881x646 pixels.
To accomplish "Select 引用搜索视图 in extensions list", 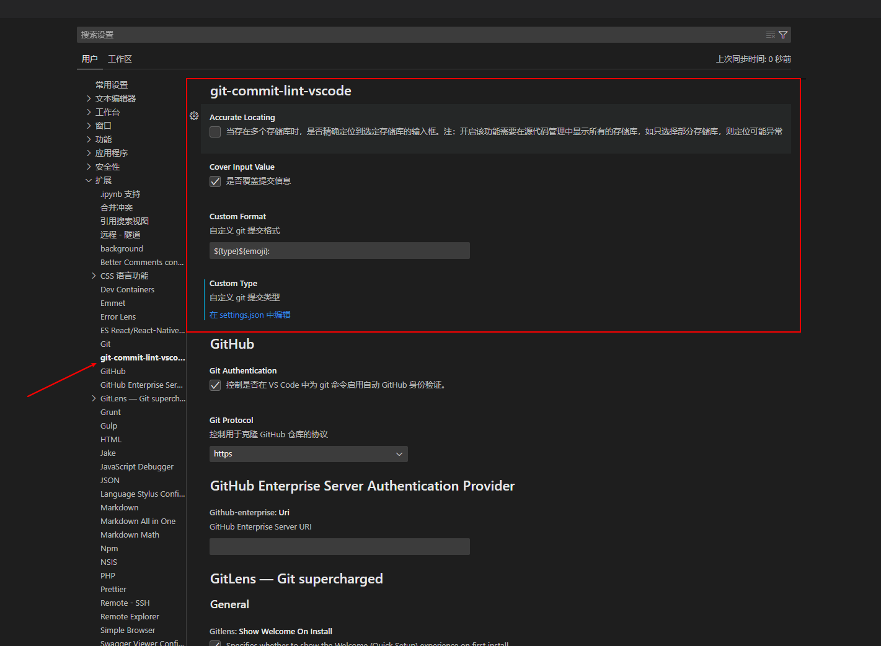I will pyautogui.click(x=125, y=221).
